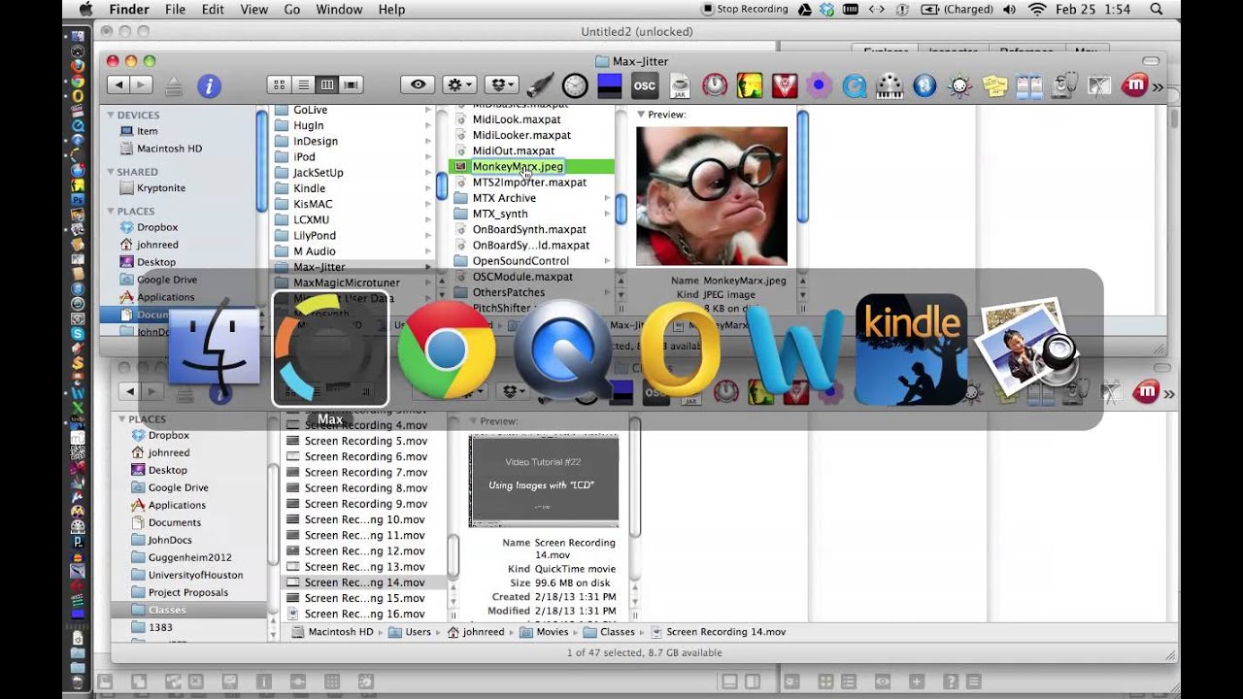The width and height of the screenshot is (1243, 699).
Task: Go back in Max-Jitter Finder window
Action: pyautogui.click(x=118, y=85)
